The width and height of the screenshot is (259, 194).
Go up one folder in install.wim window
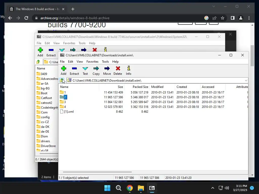(62, 81)
